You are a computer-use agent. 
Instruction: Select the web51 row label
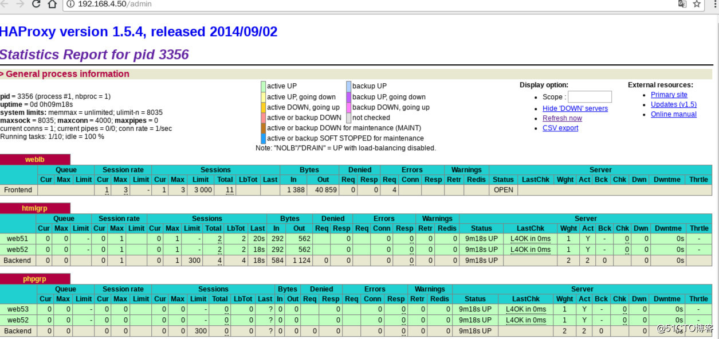17,239
